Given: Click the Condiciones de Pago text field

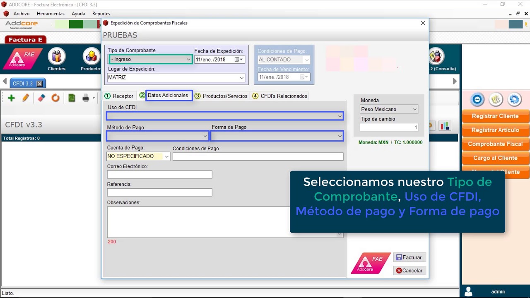Looking at the screenshot, I should click(258, 156).
